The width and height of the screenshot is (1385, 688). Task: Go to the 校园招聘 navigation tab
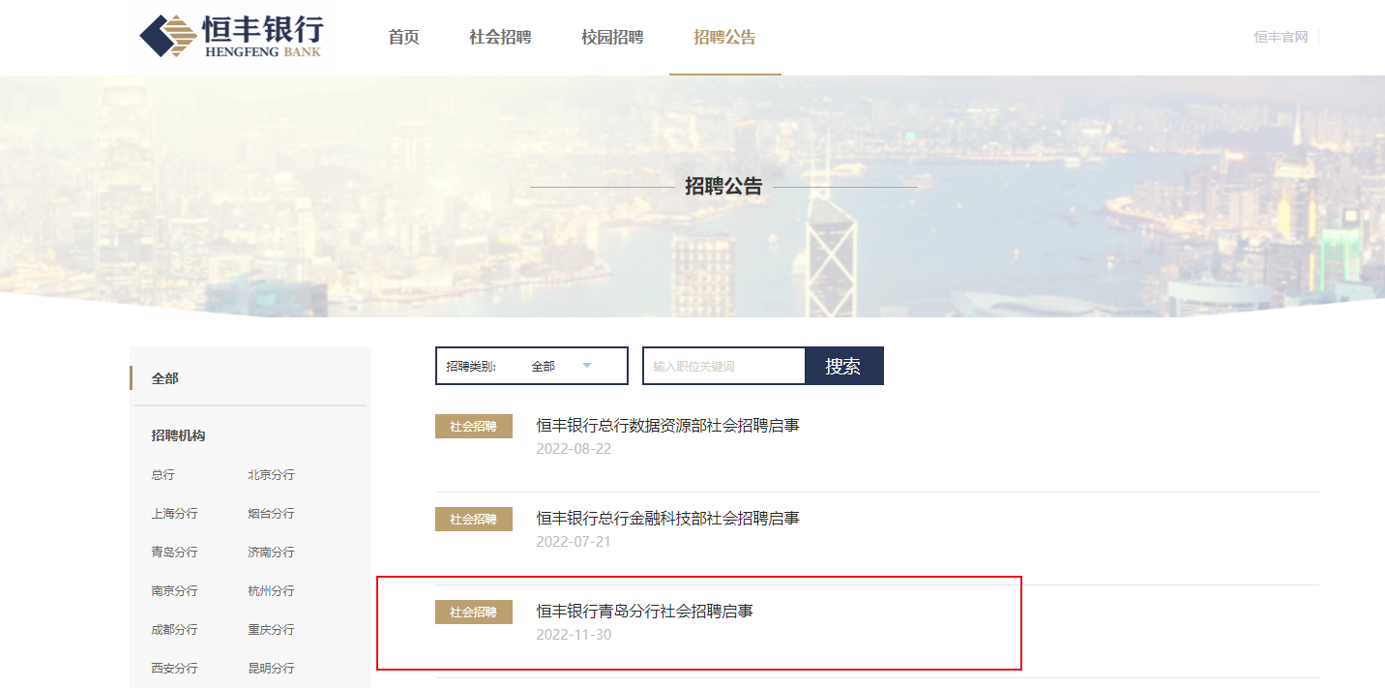coord(612,38)
